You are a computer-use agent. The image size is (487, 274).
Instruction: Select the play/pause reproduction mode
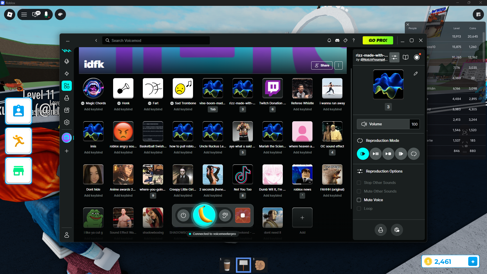(x=376, y=154)
